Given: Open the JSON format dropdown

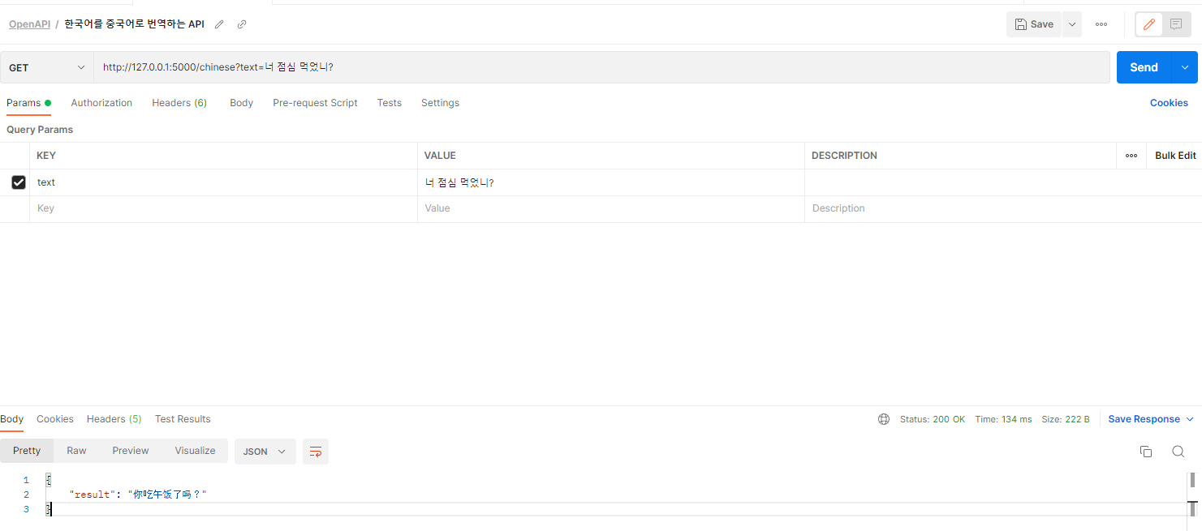Looking at the screenshot, I should 265,452.
